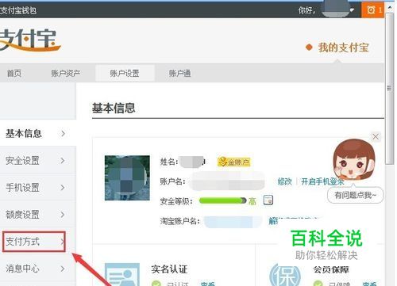The height and width of the screenshot is (286, 397).
Task: Select 消息中心 in the sidebar
Action: 38,269
